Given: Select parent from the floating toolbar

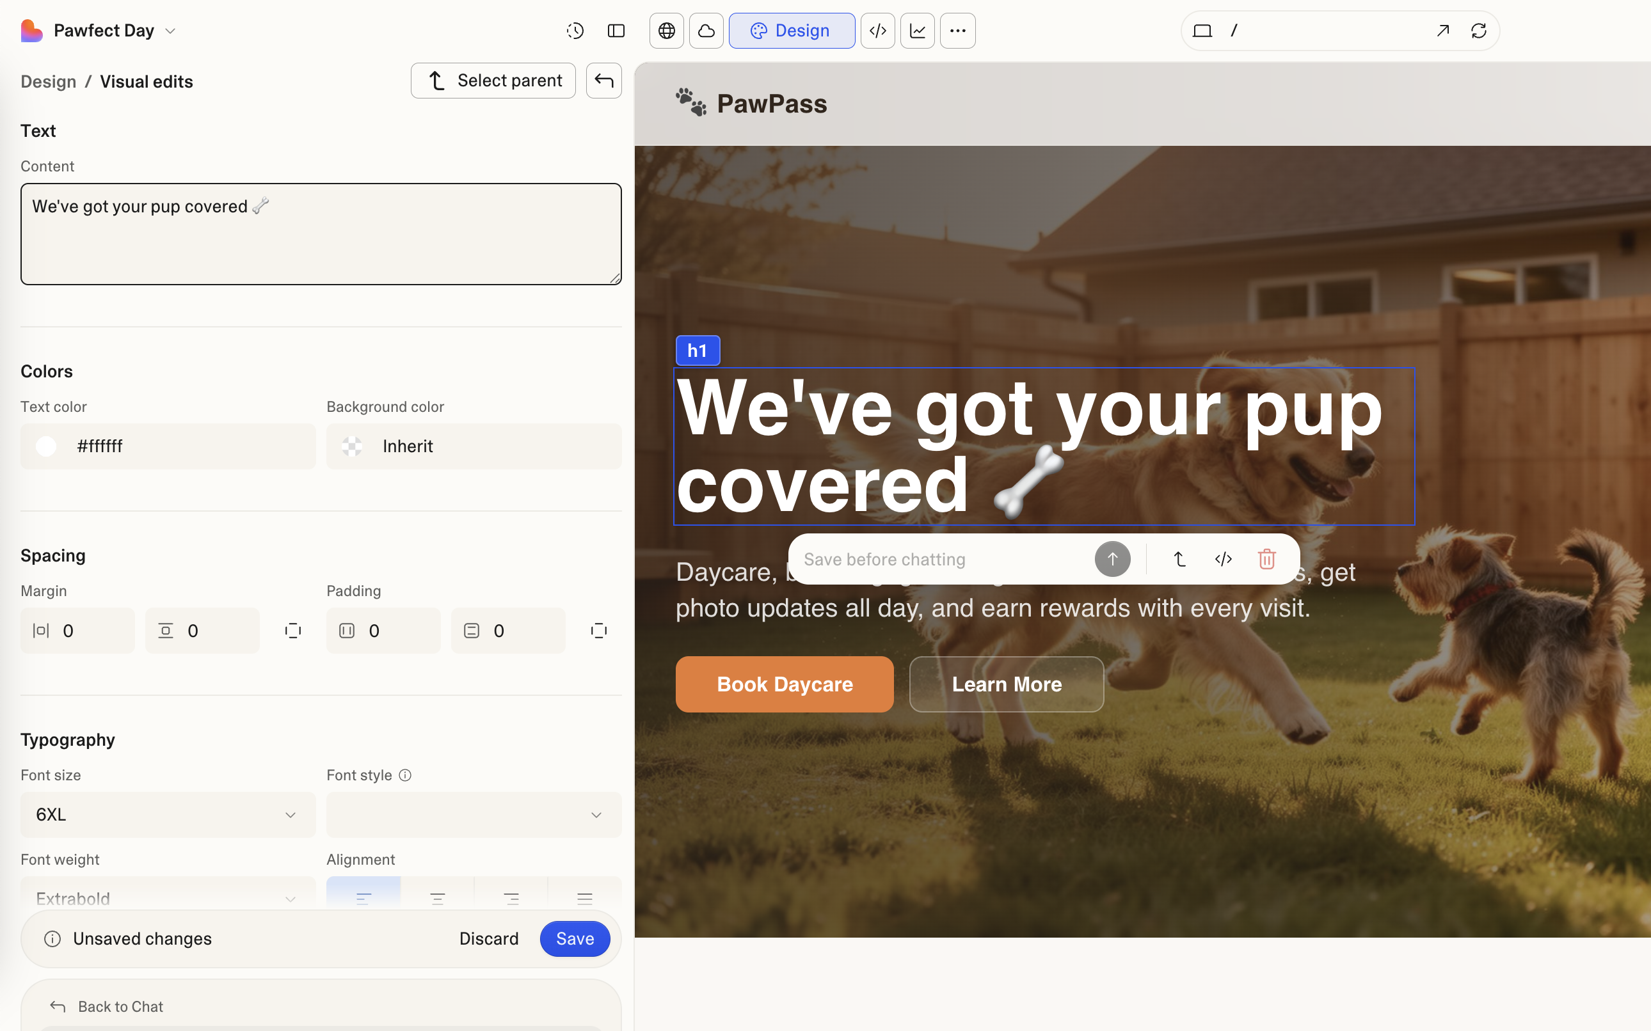Looking at the screenshot, I should click(1179, 558).
